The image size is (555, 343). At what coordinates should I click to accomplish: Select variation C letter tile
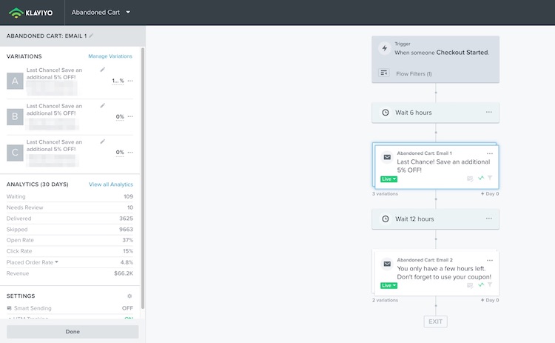pyautogui.click(x=15, y=153)
